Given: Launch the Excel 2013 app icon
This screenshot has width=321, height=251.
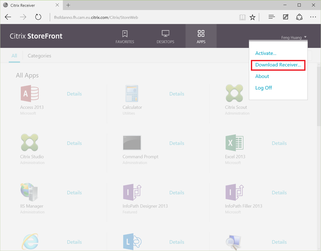Looking at the screenshot, I should (x=234, y=143).
